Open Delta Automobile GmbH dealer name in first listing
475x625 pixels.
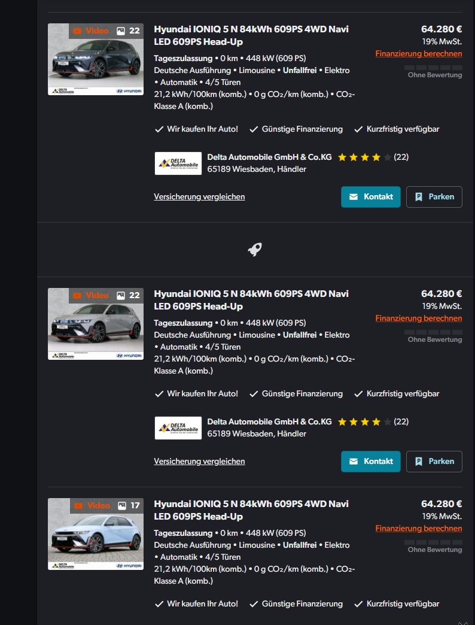click(269, 157)
